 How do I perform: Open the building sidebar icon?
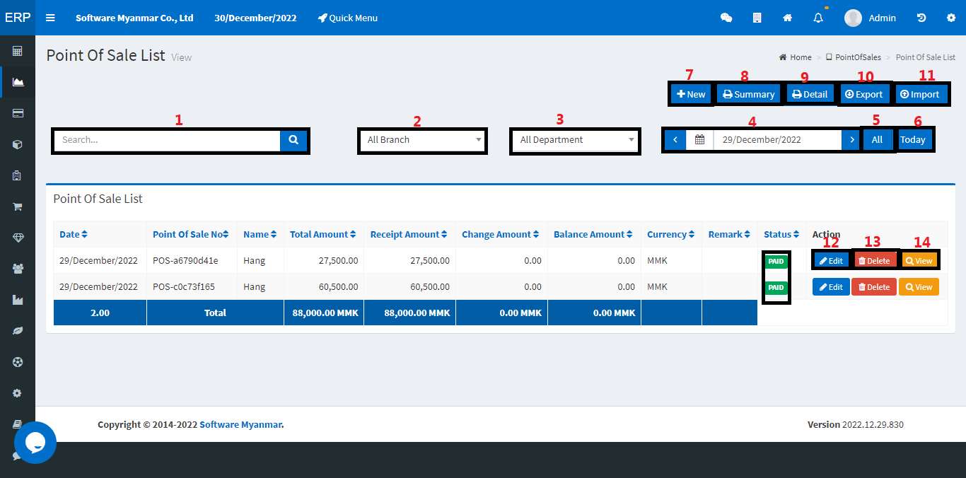pos(18,175)
